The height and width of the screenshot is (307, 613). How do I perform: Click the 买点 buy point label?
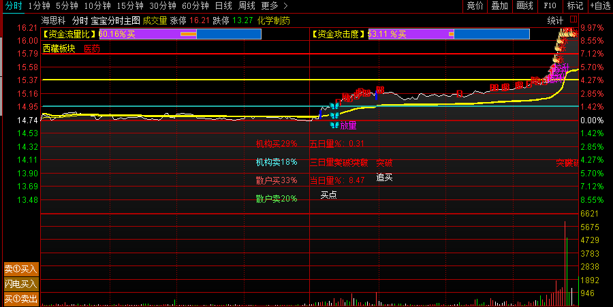[x=328, y=195]
